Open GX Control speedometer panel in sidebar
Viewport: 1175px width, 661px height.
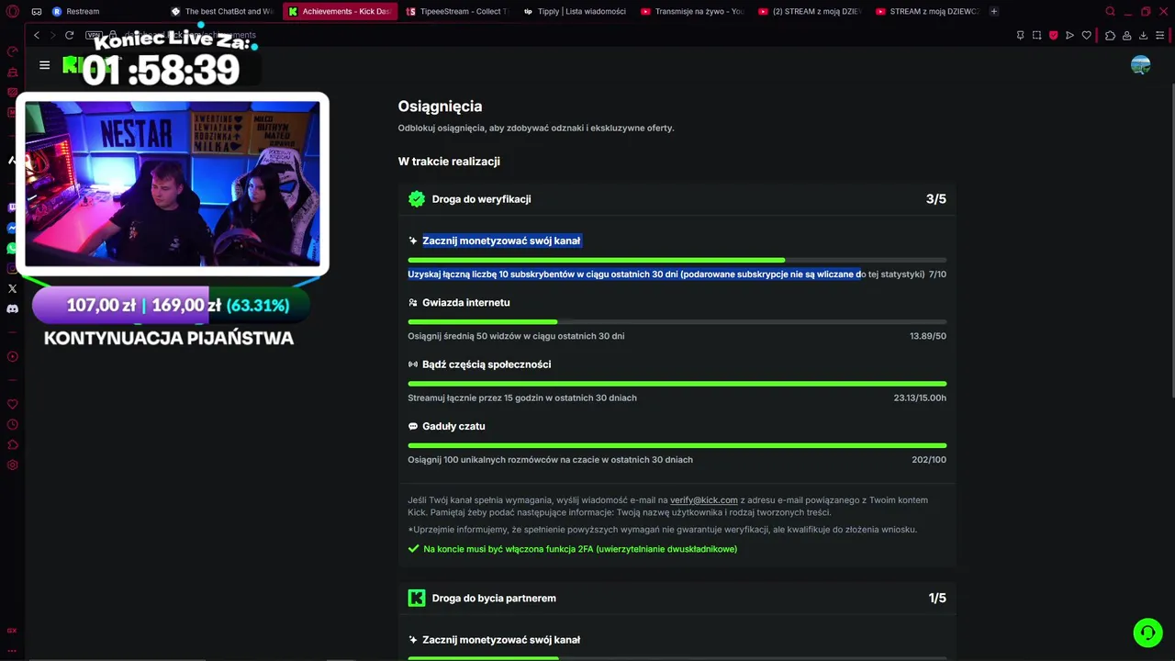(x=13, y=52)
